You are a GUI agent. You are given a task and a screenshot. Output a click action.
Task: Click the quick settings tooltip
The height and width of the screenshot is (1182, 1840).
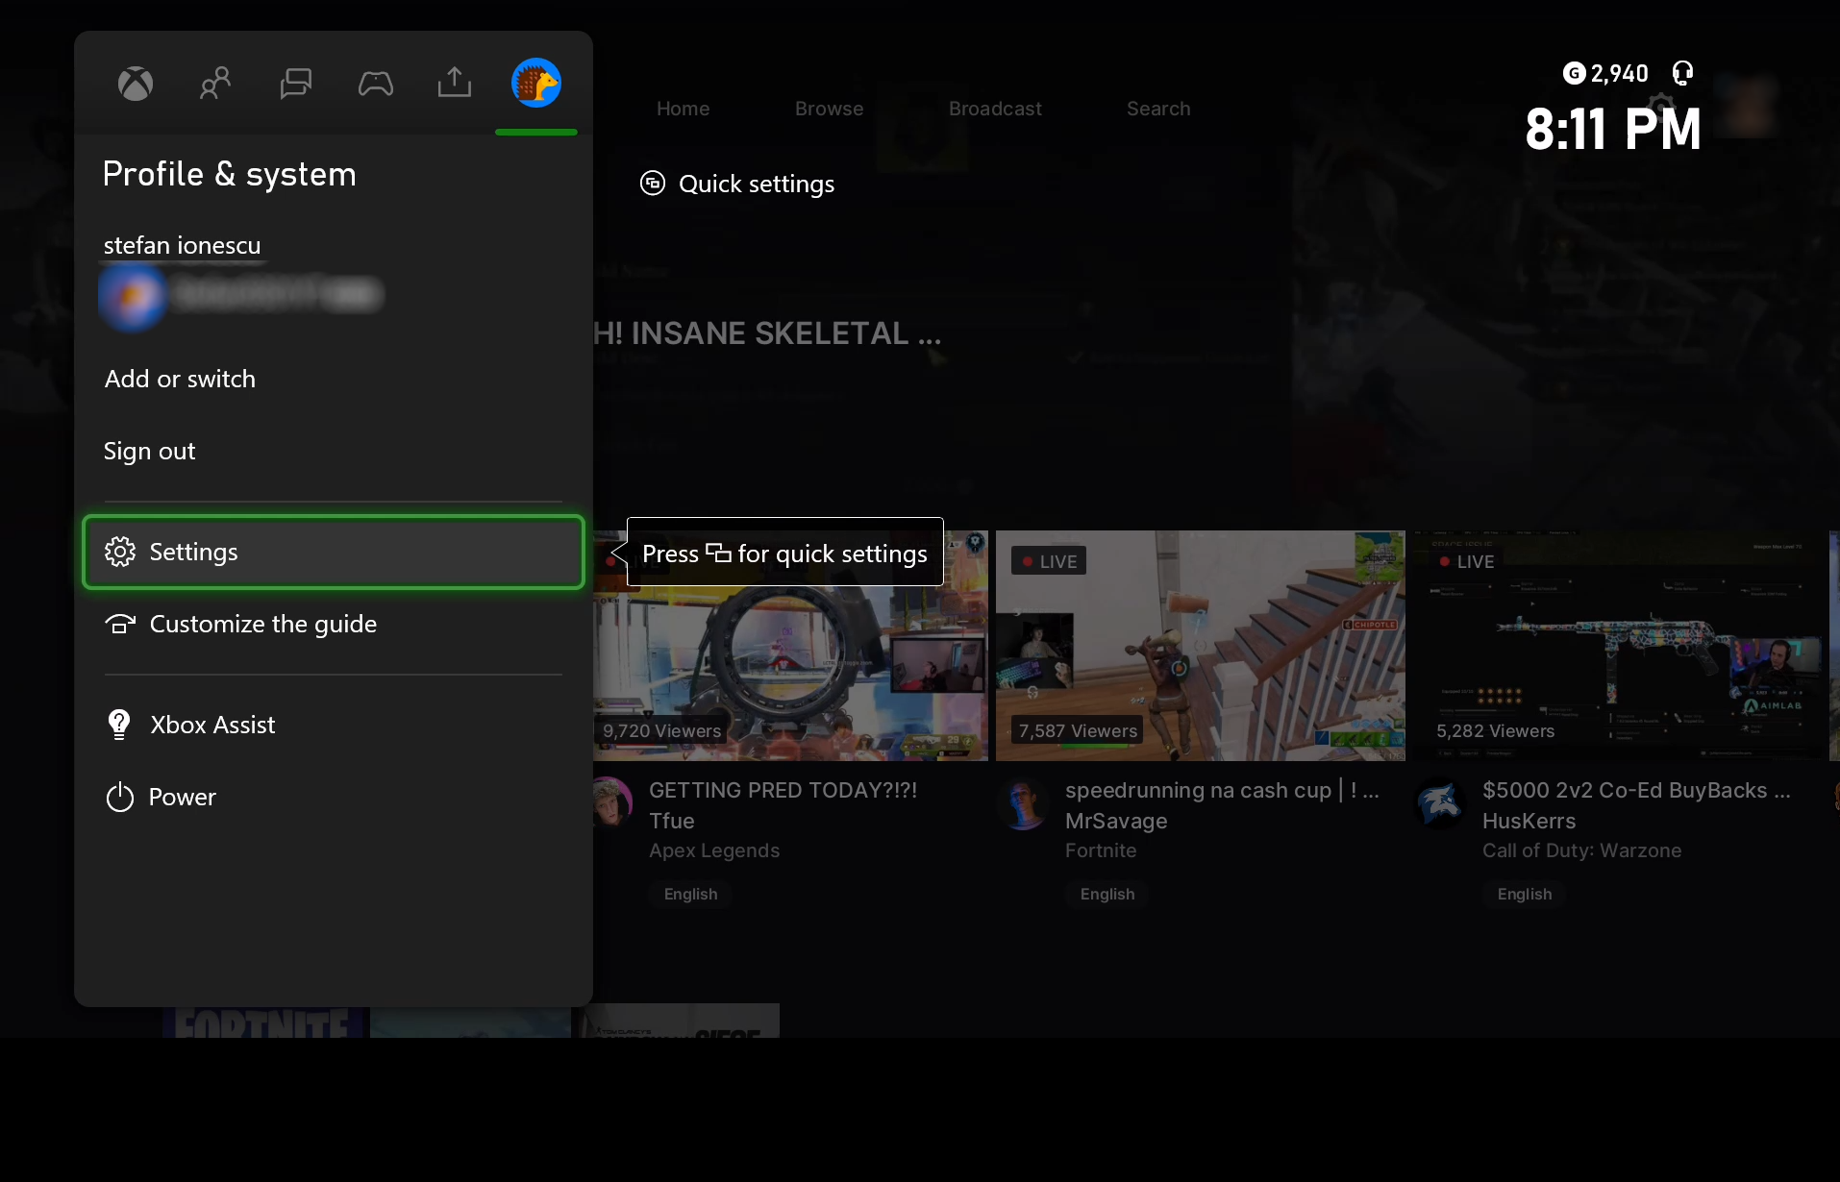(784, 553)
